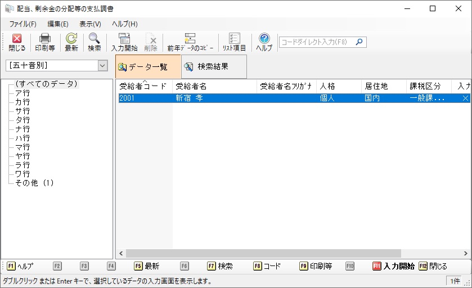Open ヘルプ question mark icon in toolbar
472x288 pixels.
tap(264, 42)
